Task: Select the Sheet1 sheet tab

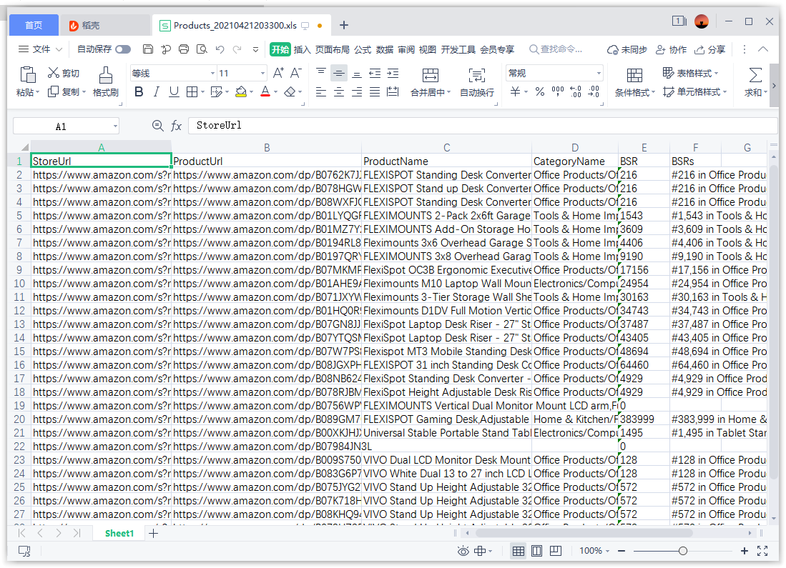Action: pyautogui.click(x=119, y=534)
